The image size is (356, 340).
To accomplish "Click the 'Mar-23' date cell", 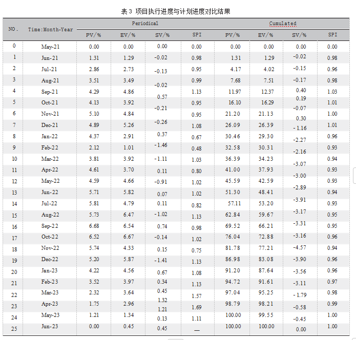I will [50, 292].
